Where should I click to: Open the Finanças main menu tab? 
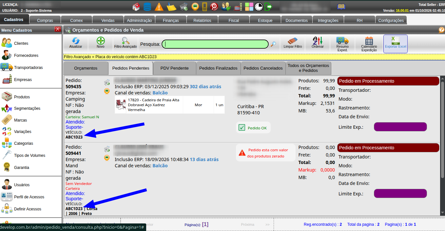point(171,20)
